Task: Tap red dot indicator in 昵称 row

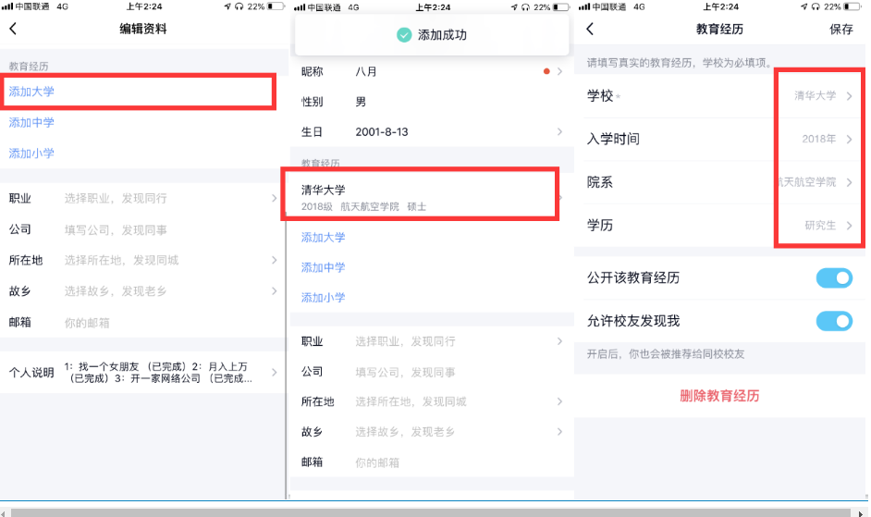Action: (x=546, y=71)
